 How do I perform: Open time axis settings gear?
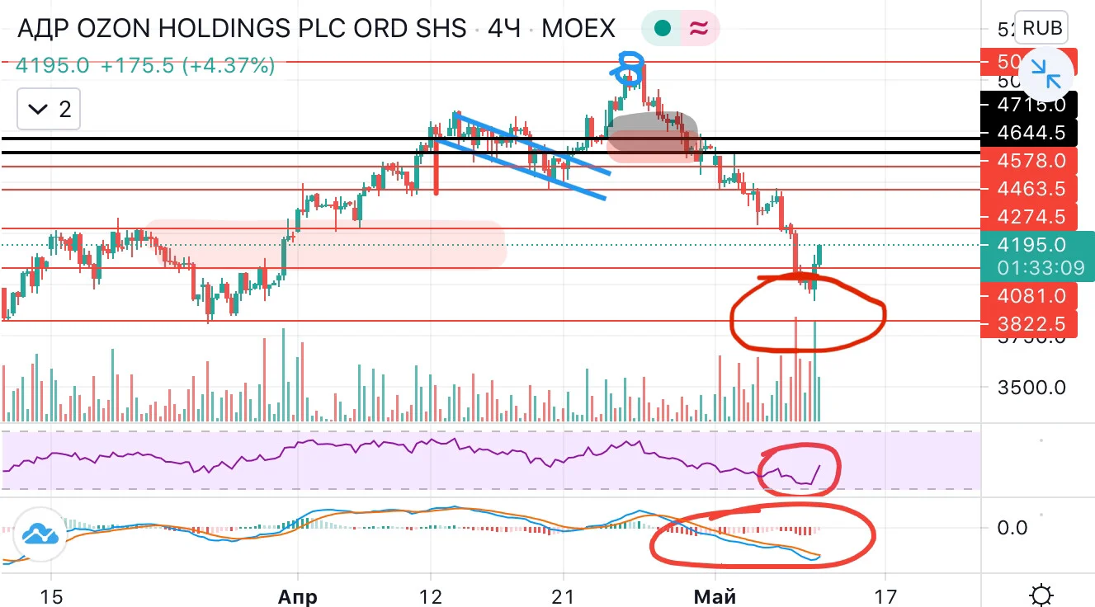(x=1042, y=595)
